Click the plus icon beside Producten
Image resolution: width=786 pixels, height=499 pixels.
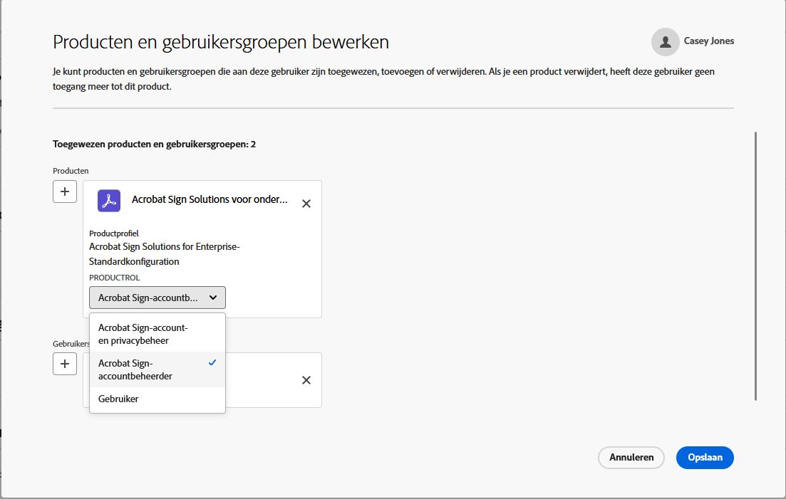(x=65, y=191)
